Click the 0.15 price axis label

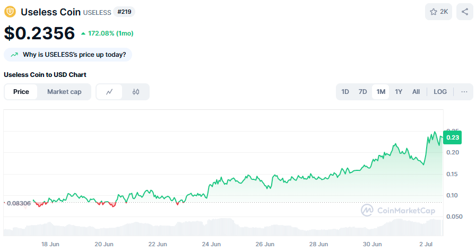pyautogui.click(x=452, y=174)
